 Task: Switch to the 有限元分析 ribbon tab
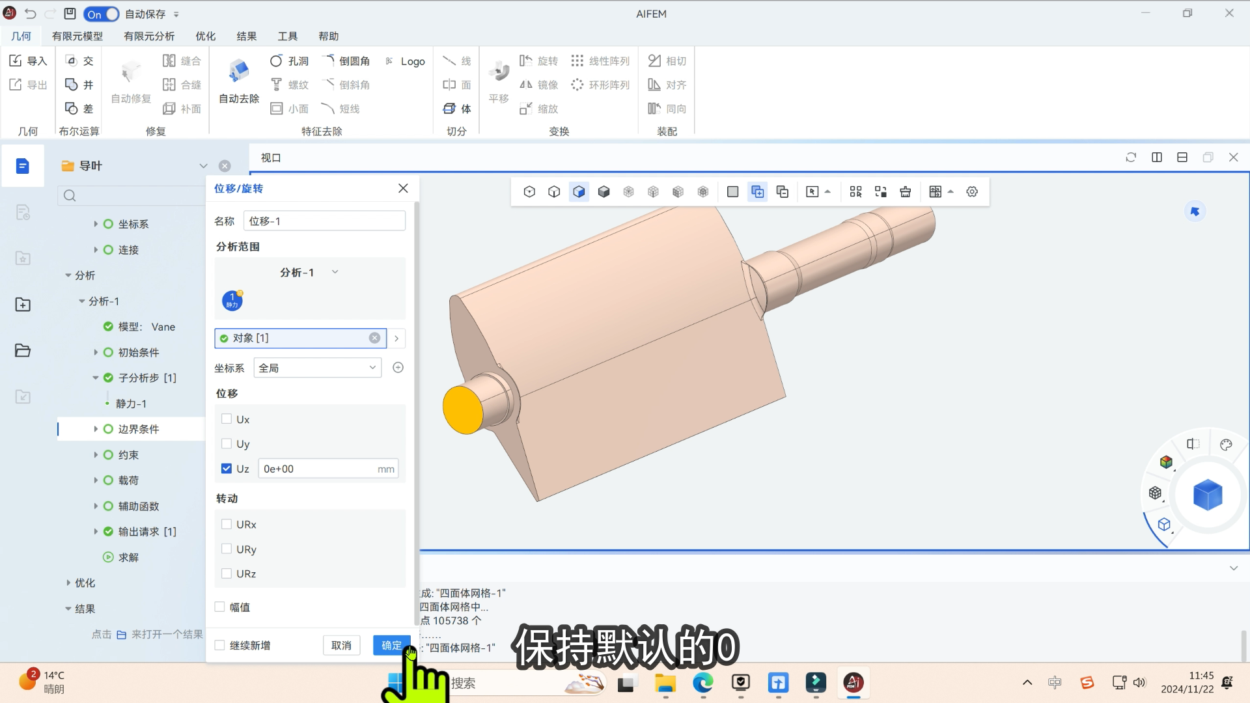click(149, 36)
